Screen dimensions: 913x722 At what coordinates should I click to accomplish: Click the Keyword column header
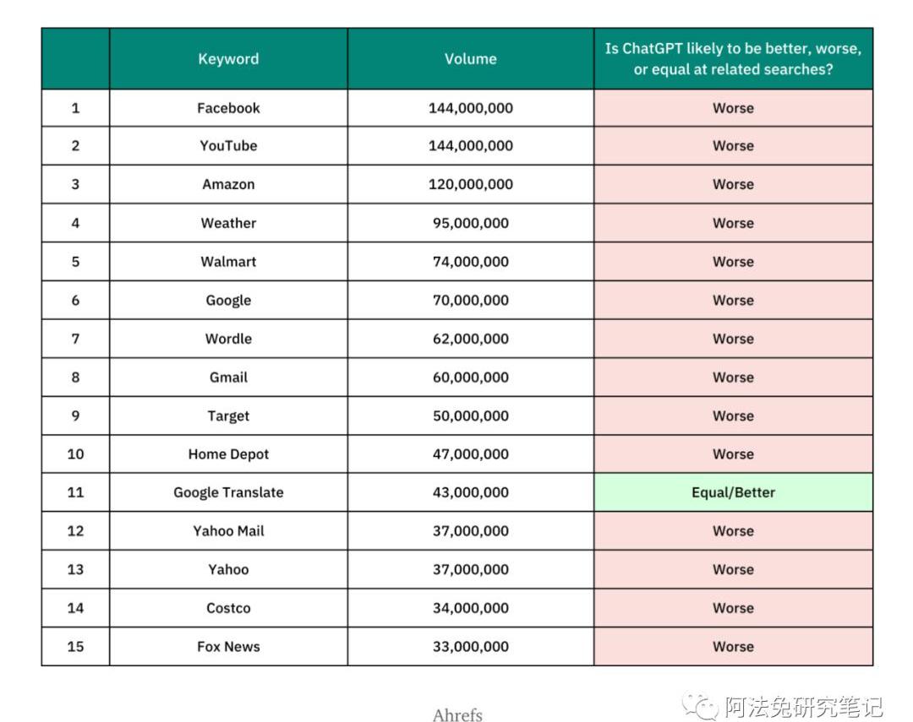(228, 59)
